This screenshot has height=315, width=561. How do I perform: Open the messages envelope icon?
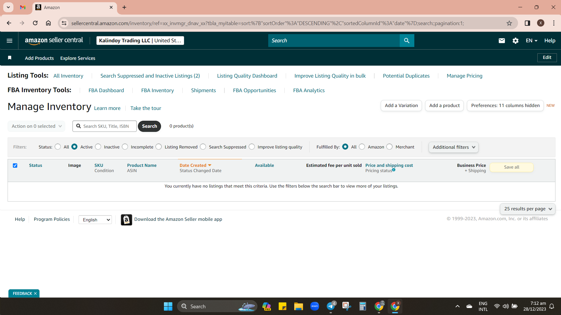[502, 41]
